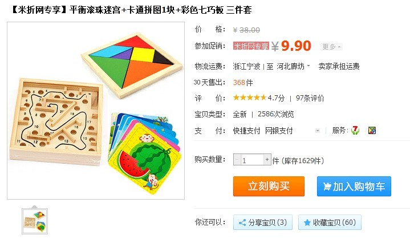The width and height of the screenshot is (410, 247).
Task: Select the product thumbnail below main image
Action: coord(35,221)
